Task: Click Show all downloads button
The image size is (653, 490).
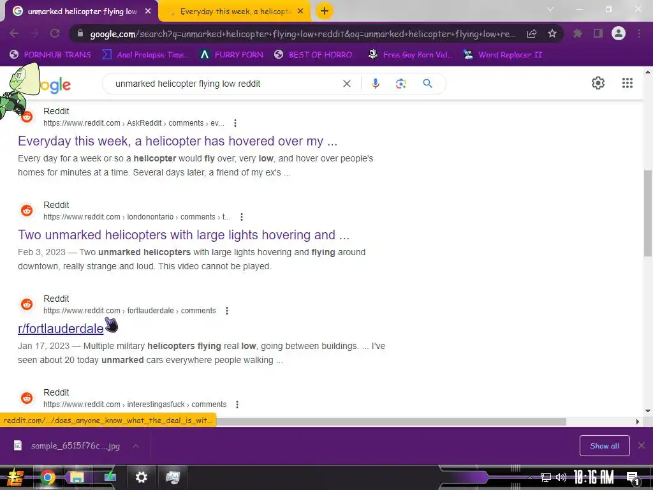Action: (x=605, y=446)
